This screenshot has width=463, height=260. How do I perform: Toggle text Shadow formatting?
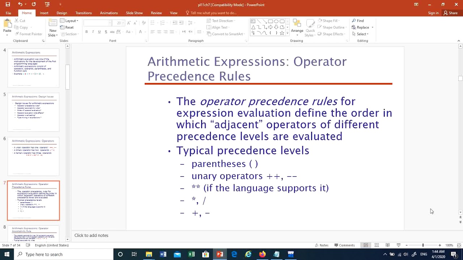click(x=106, y=32)
